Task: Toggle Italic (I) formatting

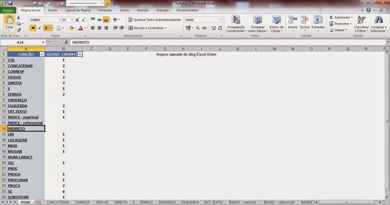Action: [39, 28]
